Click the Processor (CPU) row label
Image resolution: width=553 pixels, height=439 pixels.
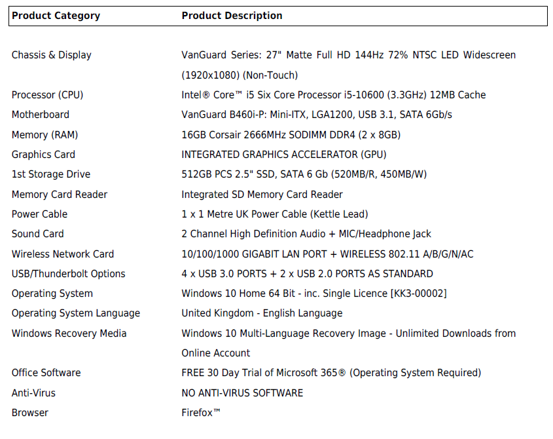[47, 95]
